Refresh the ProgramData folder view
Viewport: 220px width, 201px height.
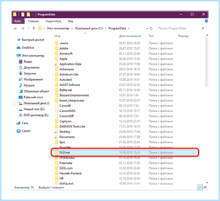click(x=151, y=28)
